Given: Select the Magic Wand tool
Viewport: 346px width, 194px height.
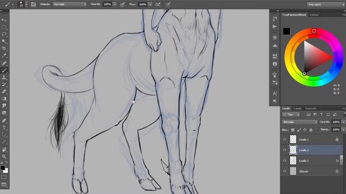Looking at the screenshot, I should (x=4, y=41).
